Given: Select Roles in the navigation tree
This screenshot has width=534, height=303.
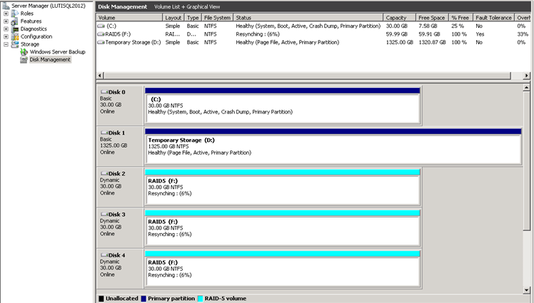Looking at the screenshot, I should click(x=27, y=14).
